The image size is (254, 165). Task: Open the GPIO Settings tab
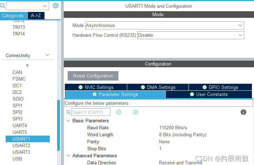(220, 87)
